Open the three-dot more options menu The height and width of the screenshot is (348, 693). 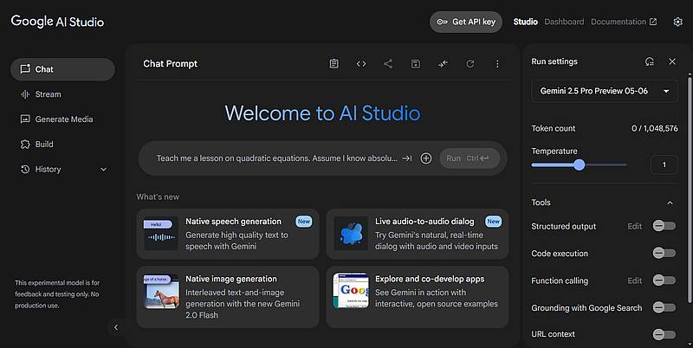point(497,64)
